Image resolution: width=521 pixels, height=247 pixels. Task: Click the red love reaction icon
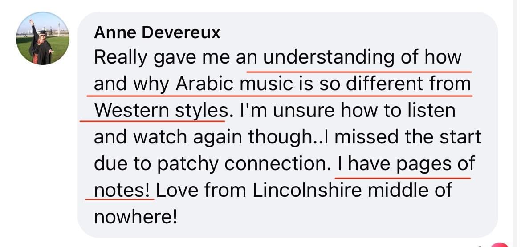pyautogui.click(x=501, y=244)
